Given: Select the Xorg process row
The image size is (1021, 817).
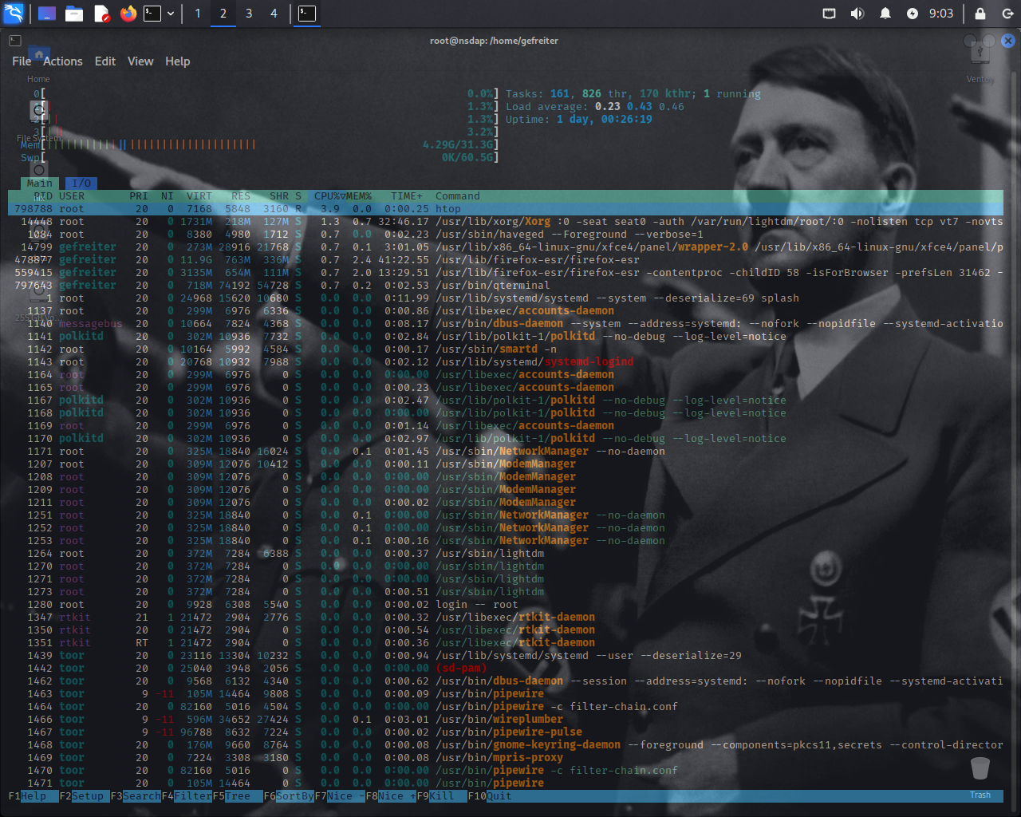Looking at the screenshot, I should tap(506, 222).
